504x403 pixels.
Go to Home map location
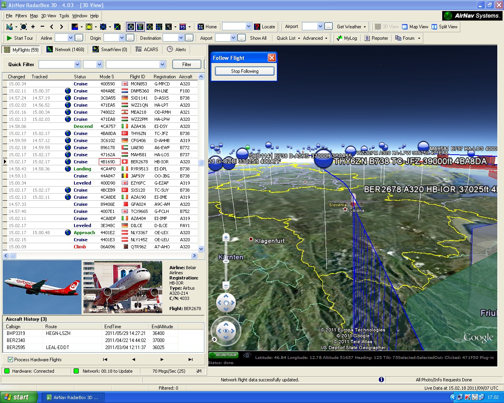pos(207,27)
